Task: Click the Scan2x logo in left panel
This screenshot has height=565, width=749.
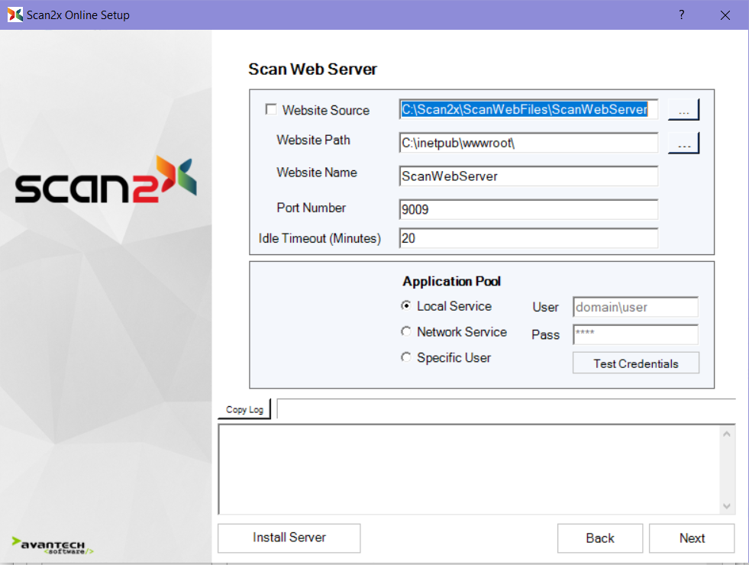Action: click(x=105, y=182)
